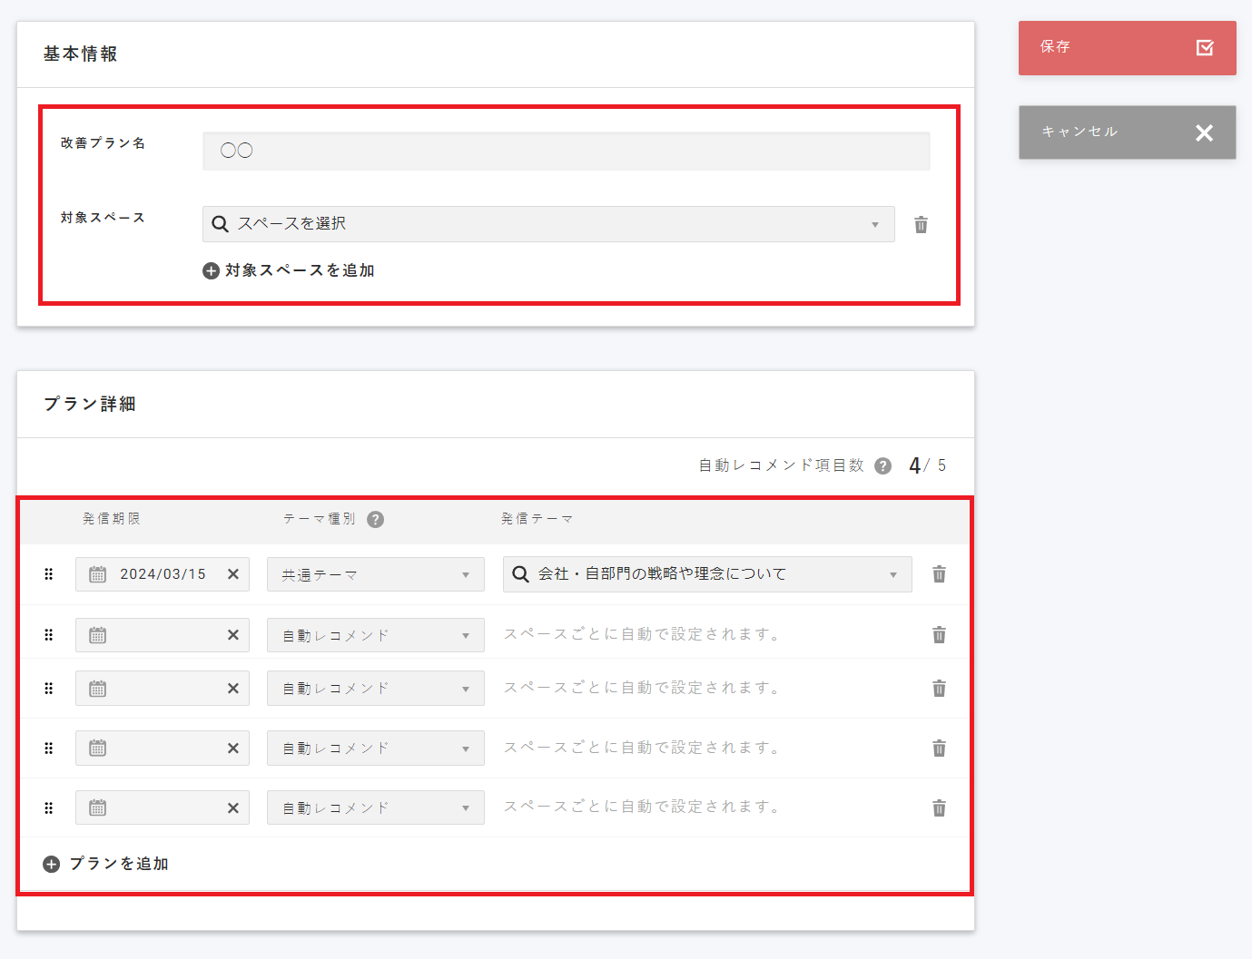1252x959 pixels.
Task: Delete the 共通テーマ plan row
Action: (x=939, y=574)
